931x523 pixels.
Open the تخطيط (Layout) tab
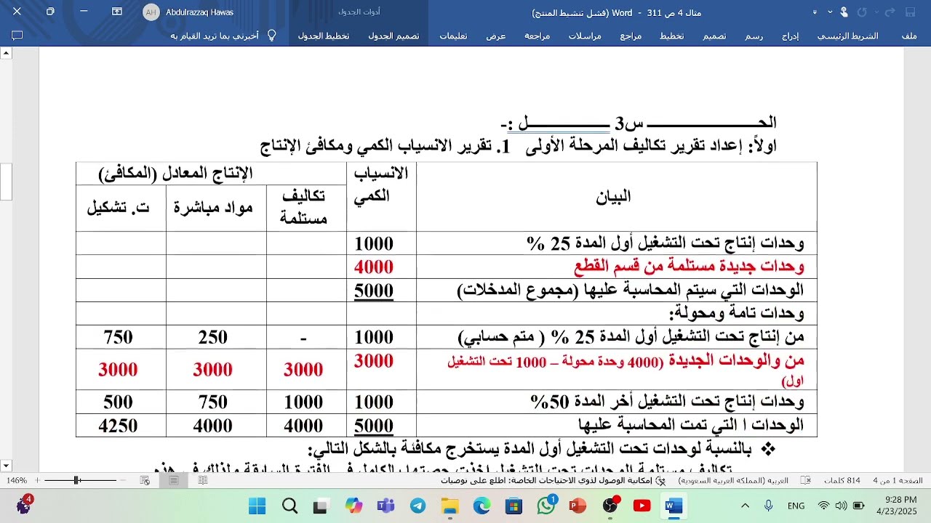tap(671, 36)
